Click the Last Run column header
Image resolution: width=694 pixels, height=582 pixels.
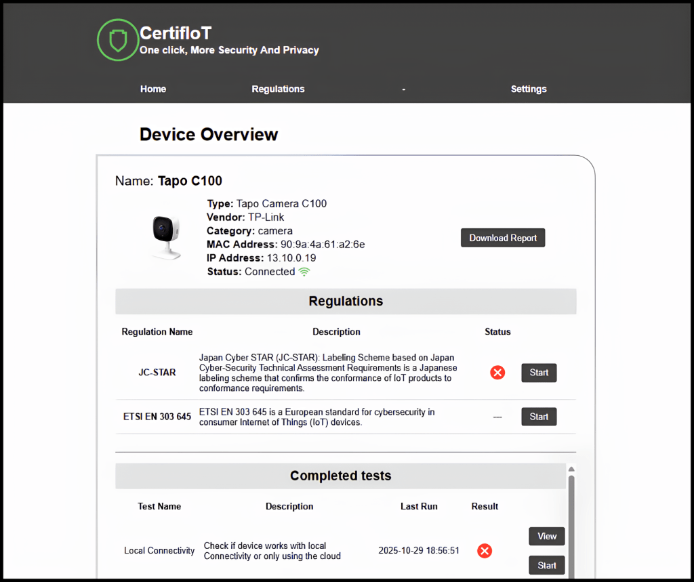(x=419, y=506)
